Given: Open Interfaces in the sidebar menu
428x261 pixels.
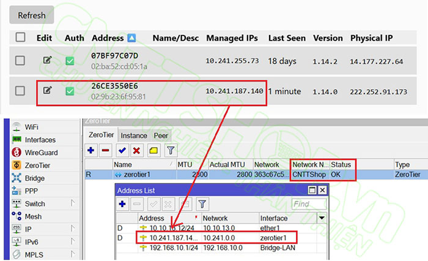Looking at the screenshot, I should [40, 140].
